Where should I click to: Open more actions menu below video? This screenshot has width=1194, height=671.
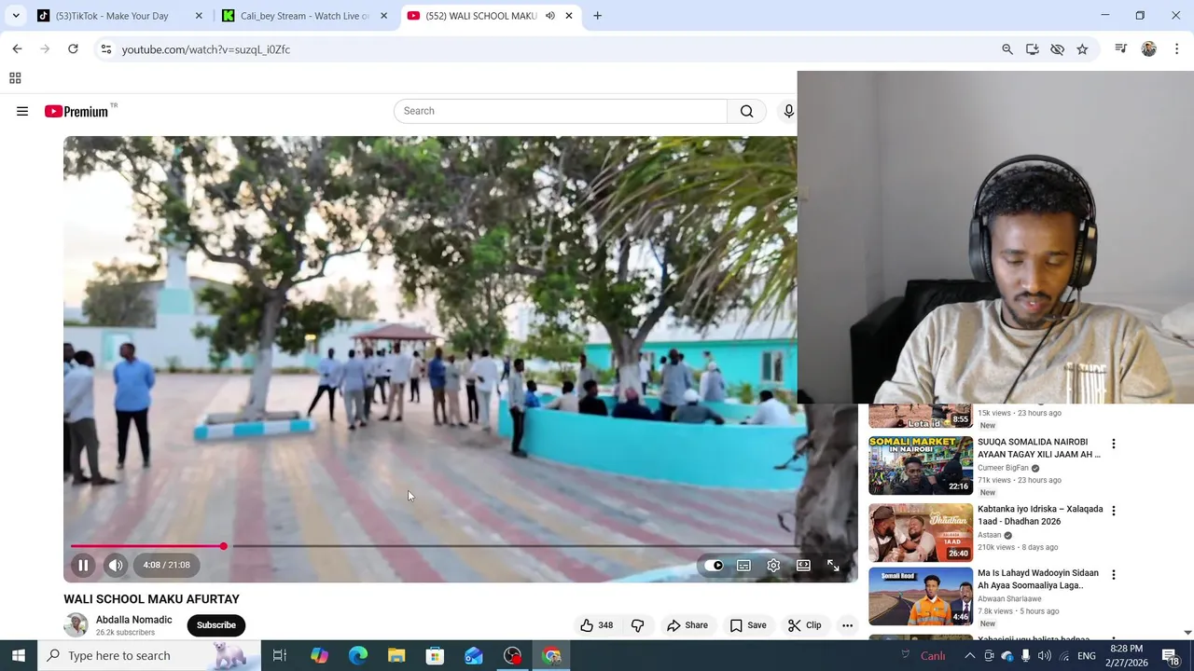[x=847, y=625]
